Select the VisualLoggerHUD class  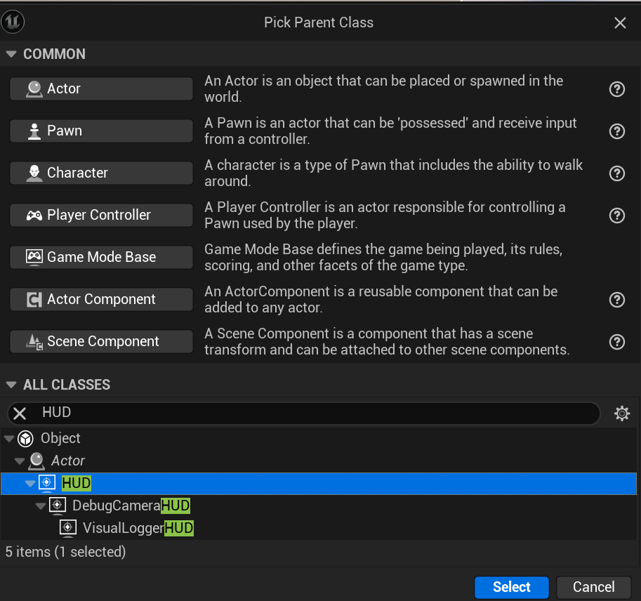319,528
